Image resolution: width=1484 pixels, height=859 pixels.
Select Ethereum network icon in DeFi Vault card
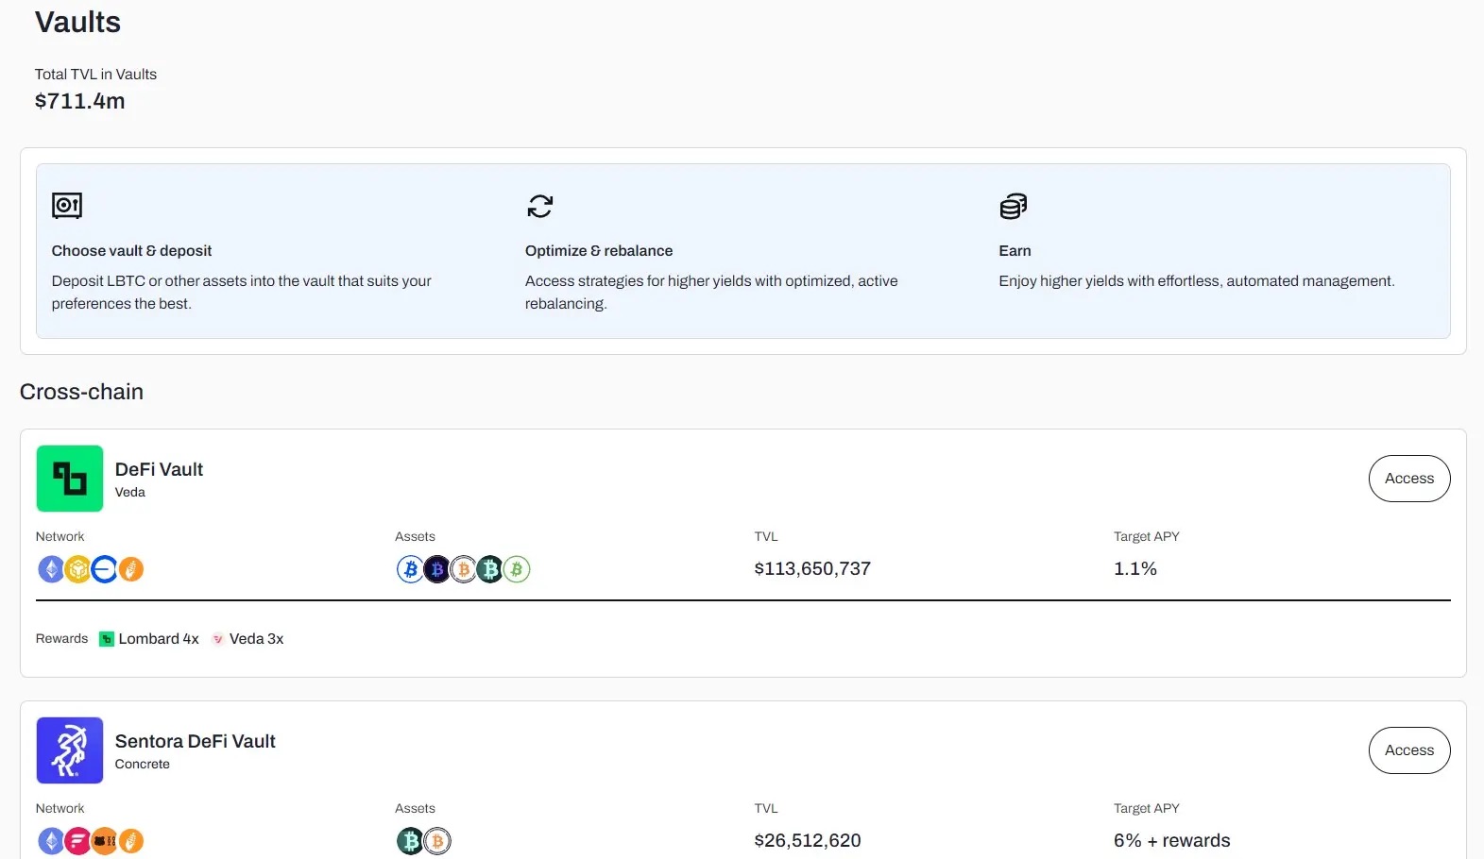[x=51, y=569]
